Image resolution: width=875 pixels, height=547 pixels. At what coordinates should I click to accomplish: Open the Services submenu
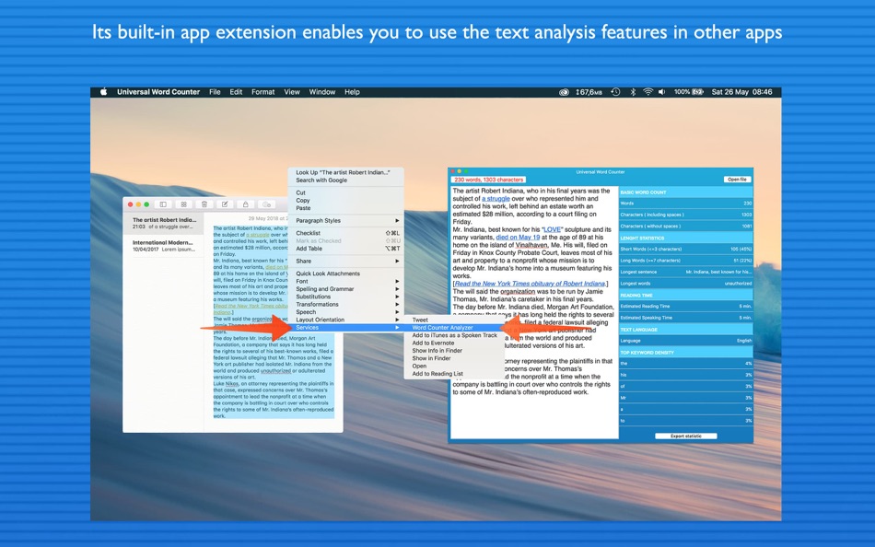(346, 328)
